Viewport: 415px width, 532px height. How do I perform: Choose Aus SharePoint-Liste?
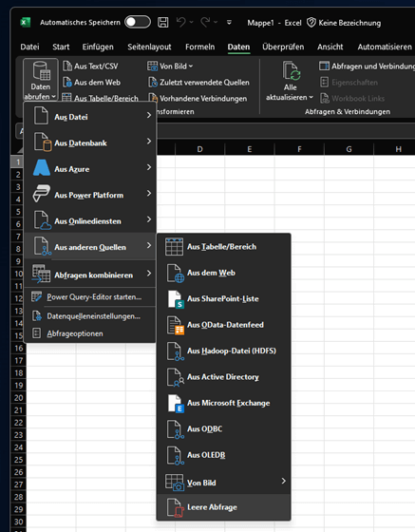coord(224,298)
